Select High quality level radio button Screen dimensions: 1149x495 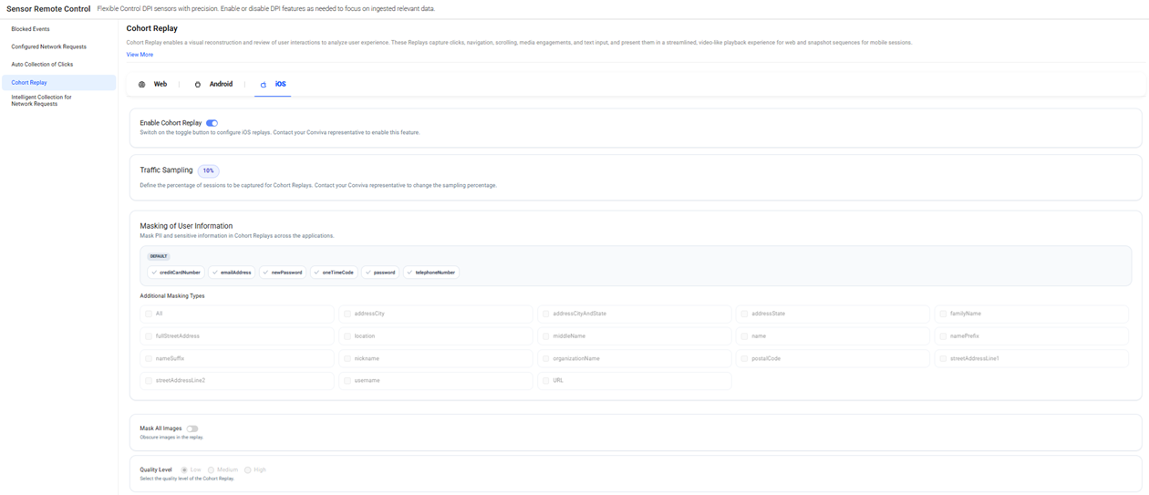(247, 470)
